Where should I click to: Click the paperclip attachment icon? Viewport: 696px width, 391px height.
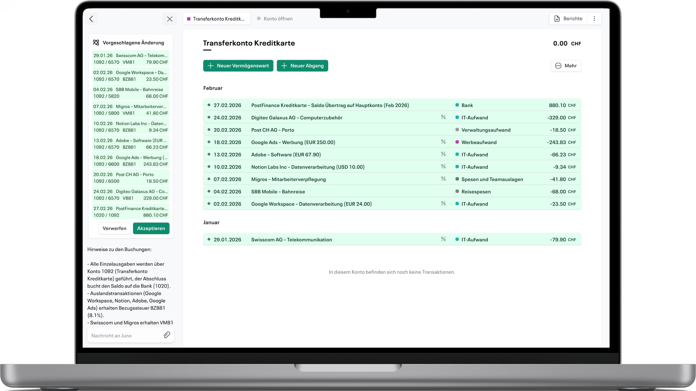tap(167, 335)
